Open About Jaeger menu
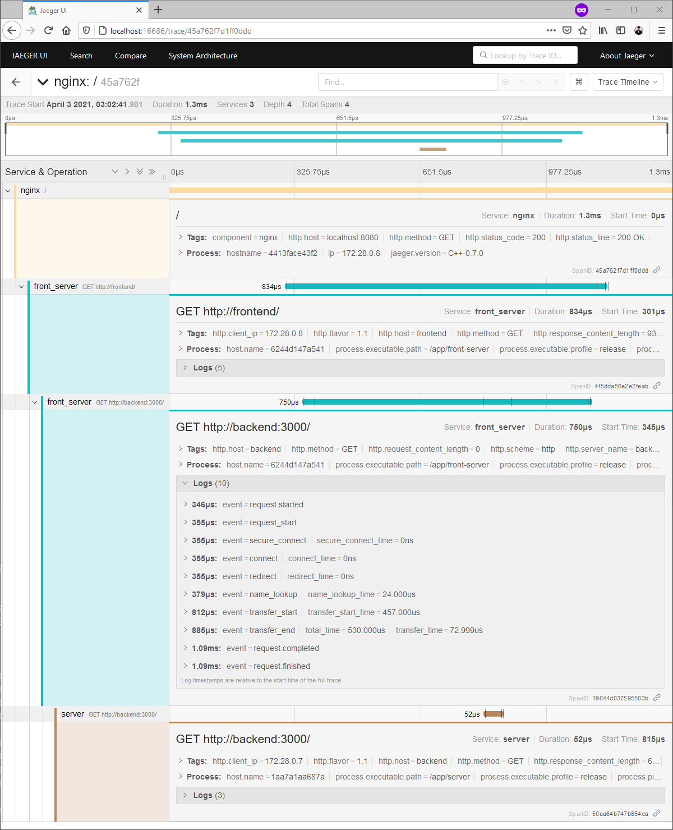 pos(627,56)
